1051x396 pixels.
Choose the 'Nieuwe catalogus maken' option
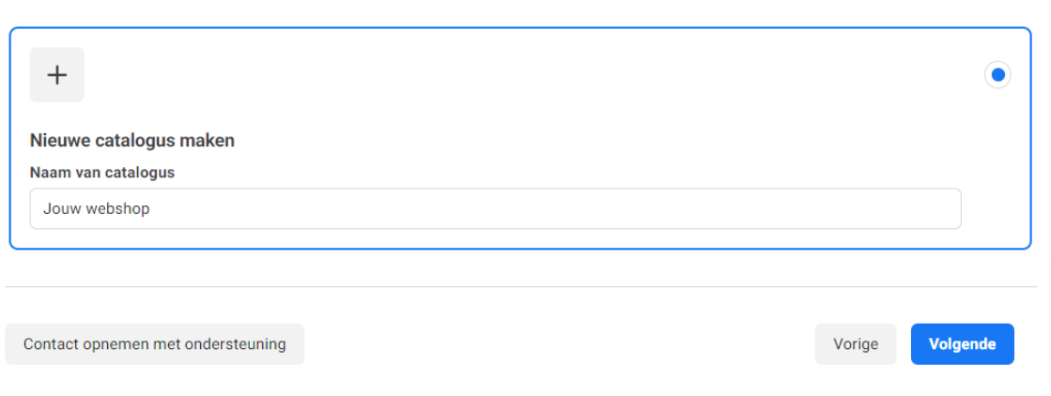(x=997, y=75)
